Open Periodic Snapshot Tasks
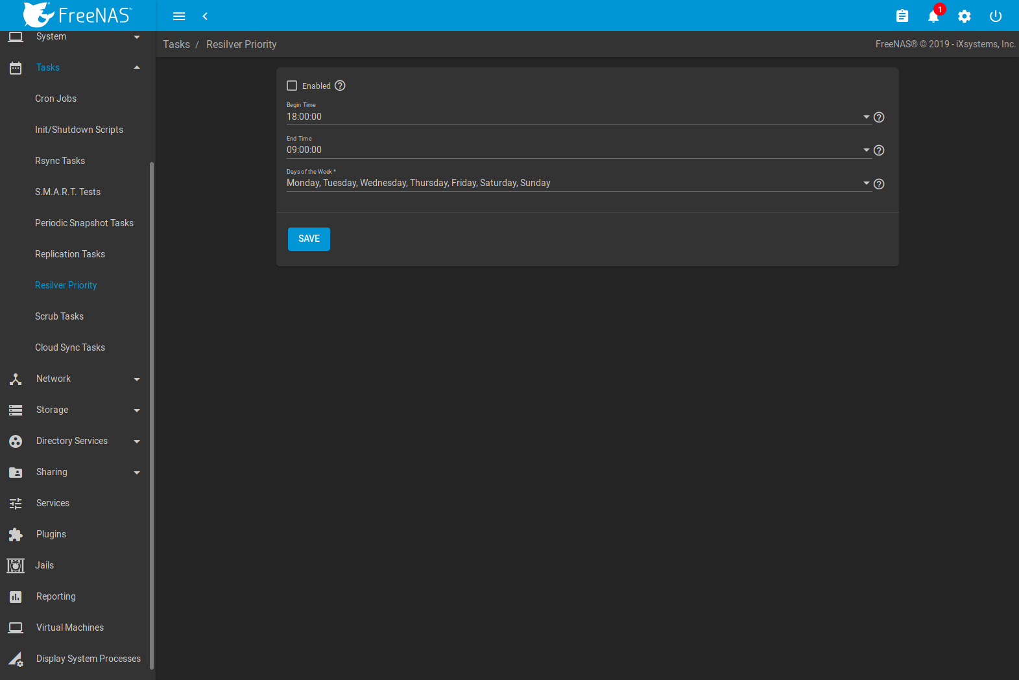This screenshot has height=680, width=1019. click(x=84, y=223)
